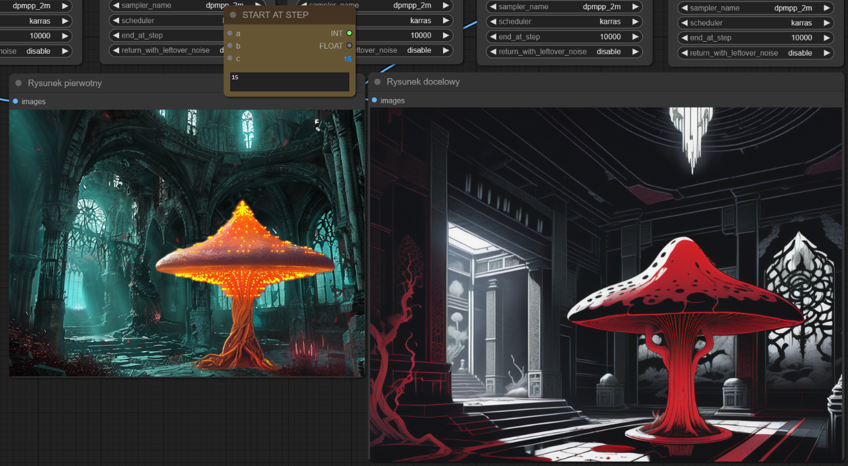Select next sampler_name in second node from right
The width and height of the screenshot is (848, 466).
pos(635,7)
